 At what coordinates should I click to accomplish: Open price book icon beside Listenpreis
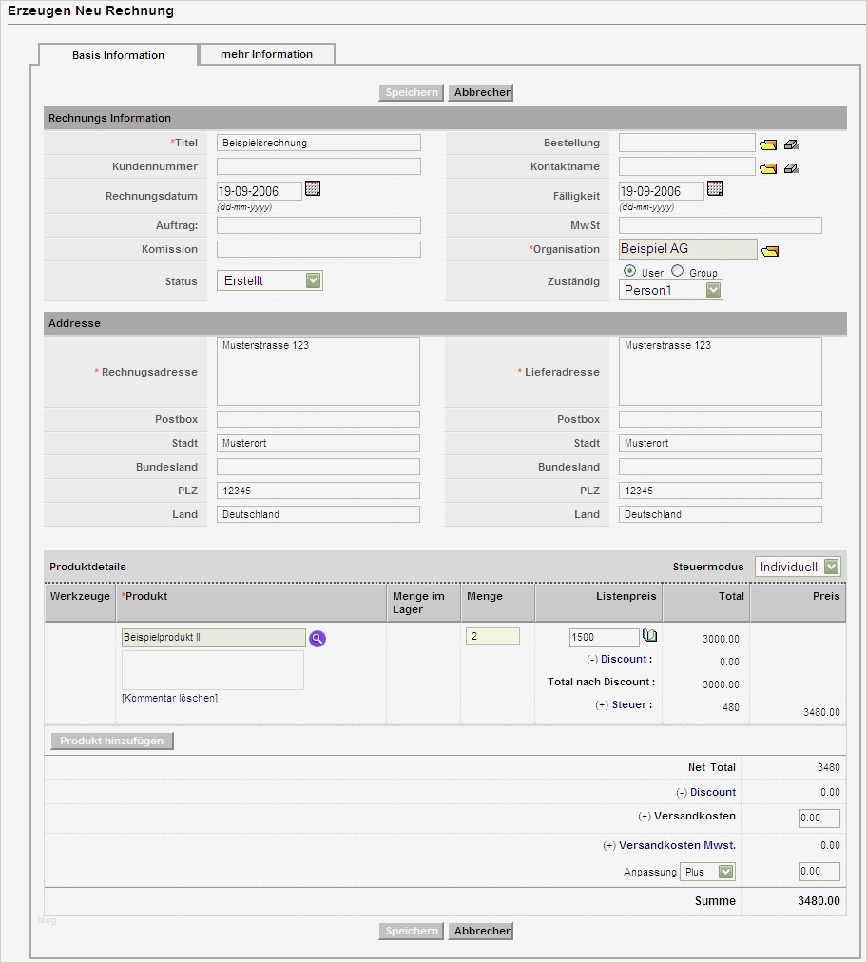pyautogui.click(x=649, y=636)
